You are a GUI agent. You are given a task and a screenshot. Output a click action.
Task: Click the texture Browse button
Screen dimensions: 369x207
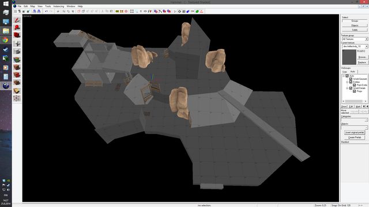click(363, 57)
